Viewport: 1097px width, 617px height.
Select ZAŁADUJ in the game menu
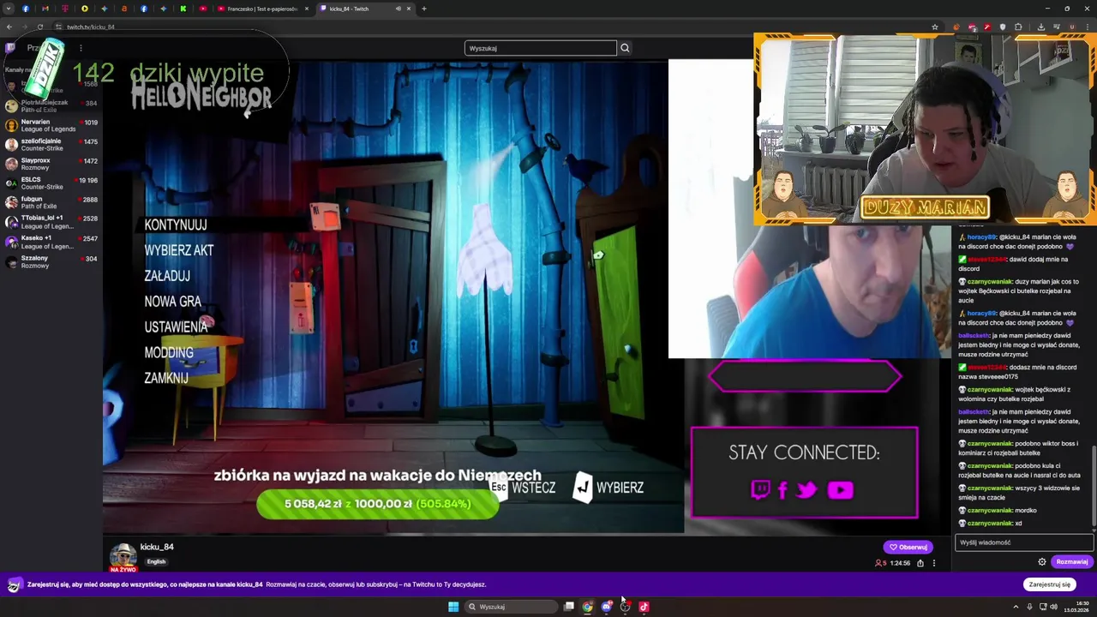tap(167, 276)
